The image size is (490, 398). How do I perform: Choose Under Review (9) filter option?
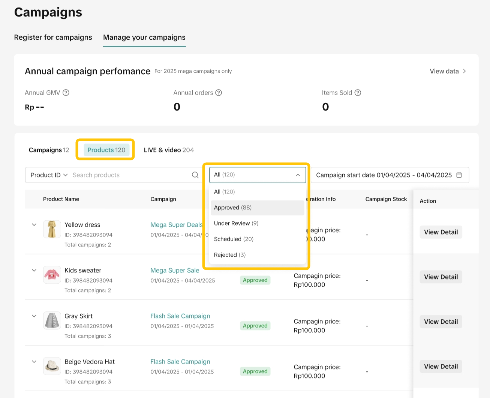[x=236, y=223]
